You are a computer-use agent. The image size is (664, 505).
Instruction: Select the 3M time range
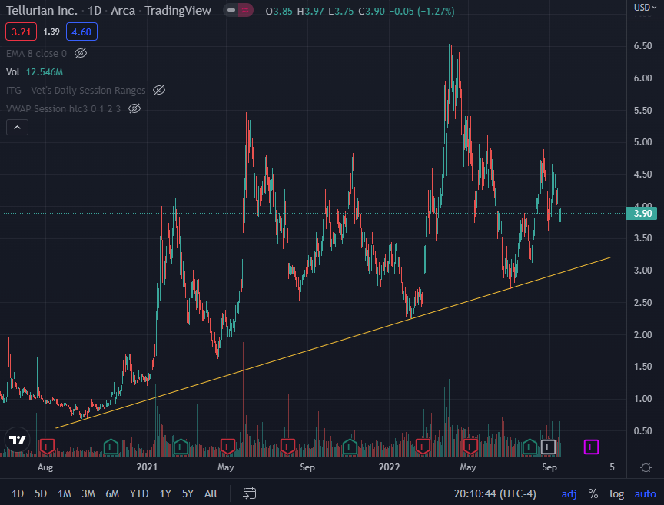click(88, 493)
